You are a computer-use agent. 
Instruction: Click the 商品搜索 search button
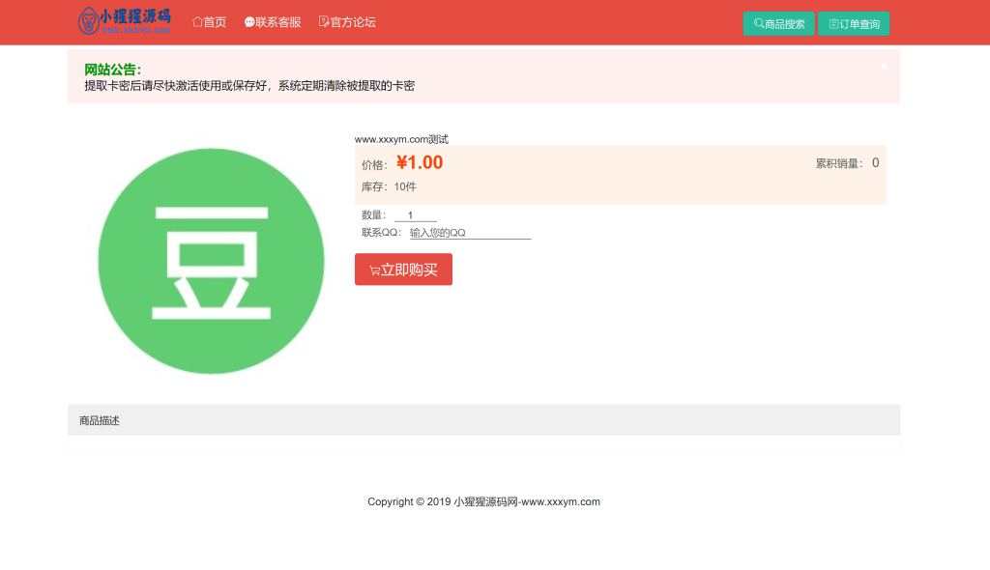778,23
